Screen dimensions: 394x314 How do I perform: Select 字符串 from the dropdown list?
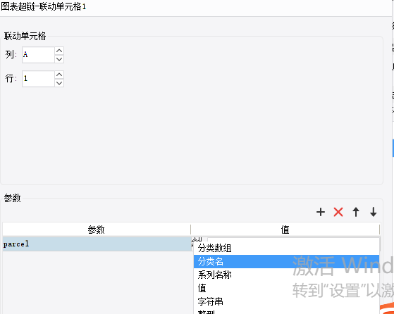click(286, 301)
